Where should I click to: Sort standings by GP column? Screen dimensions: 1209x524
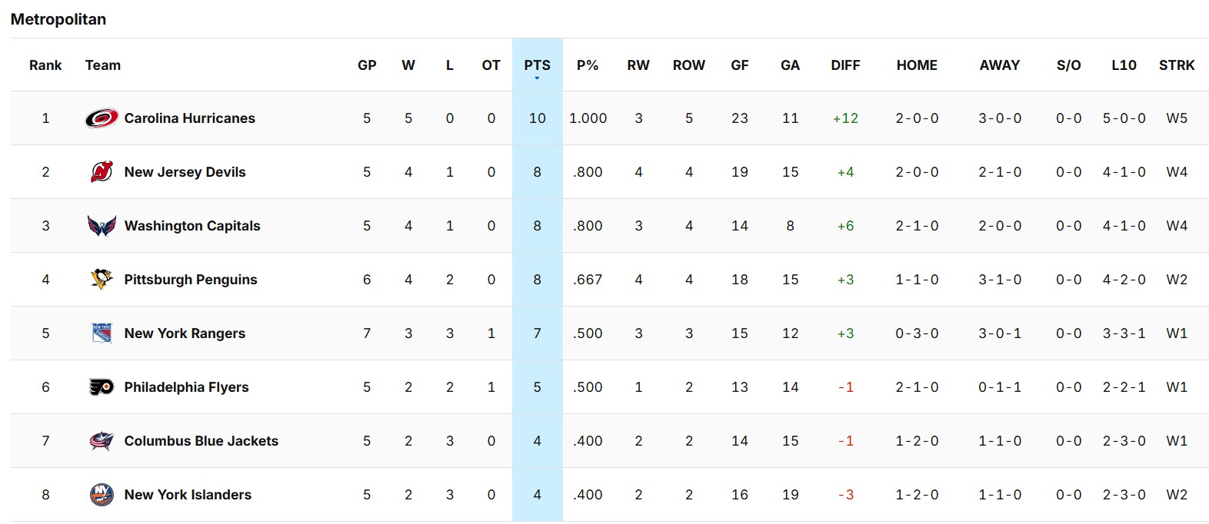367,65
